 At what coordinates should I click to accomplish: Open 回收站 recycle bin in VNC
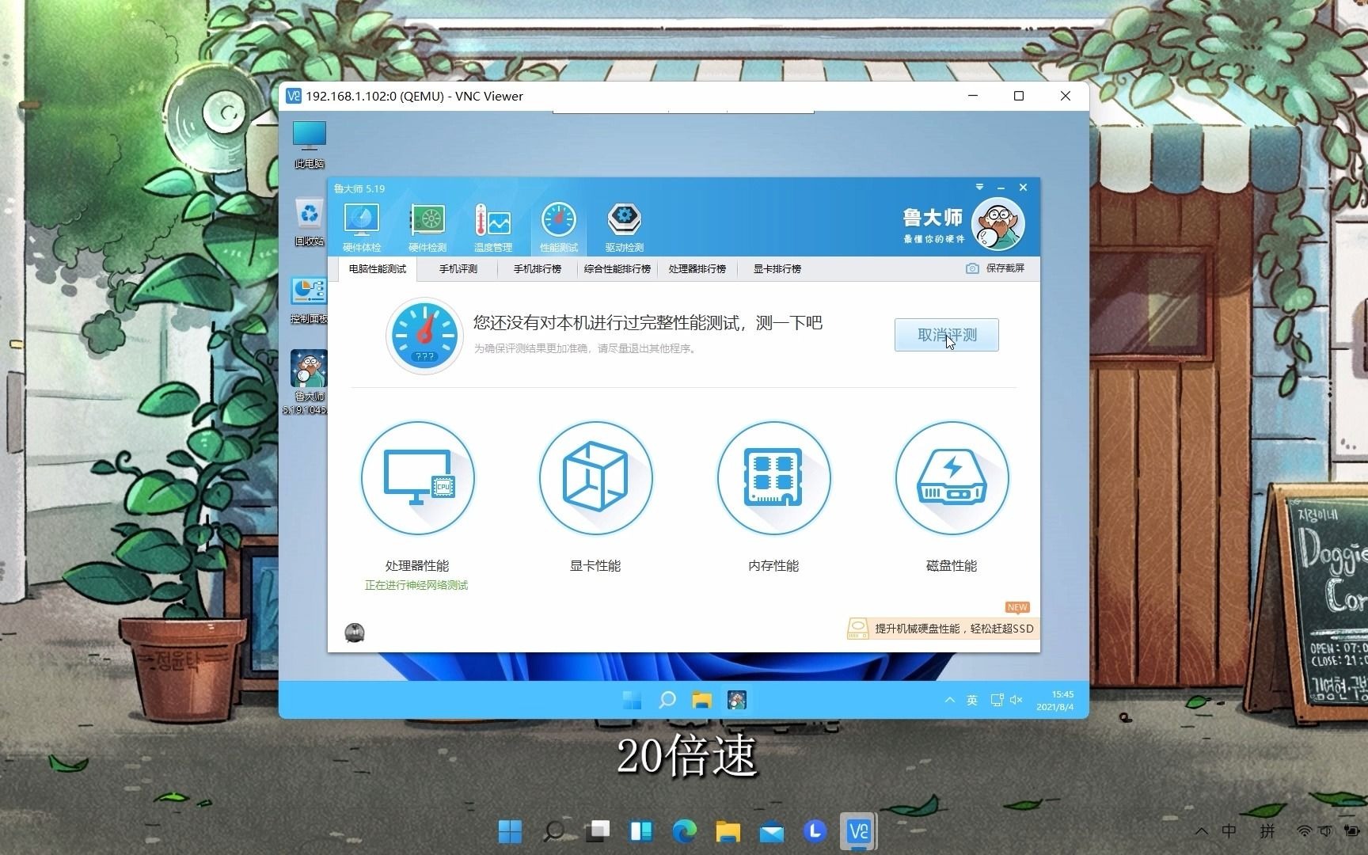click(x=310, y=222)
